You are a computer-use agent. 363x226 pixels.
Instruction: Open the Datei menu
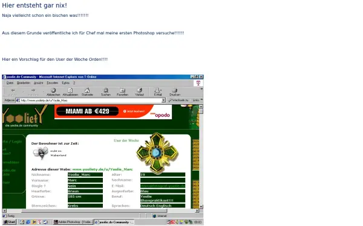pyautogui.click(x=10, y=83)
